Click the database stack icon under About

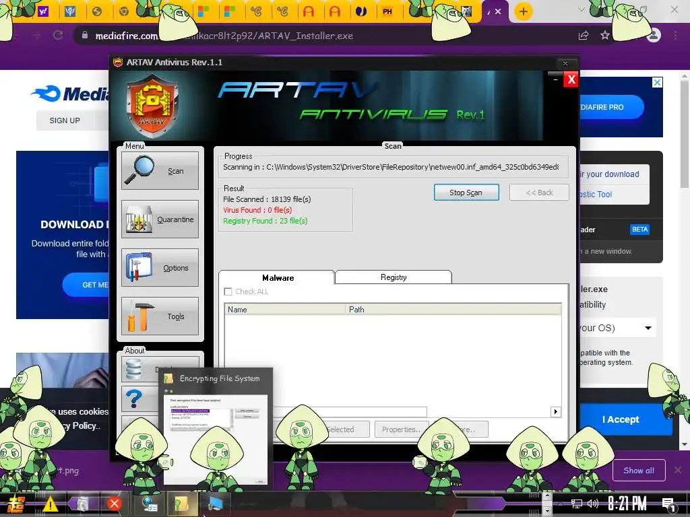134,370
